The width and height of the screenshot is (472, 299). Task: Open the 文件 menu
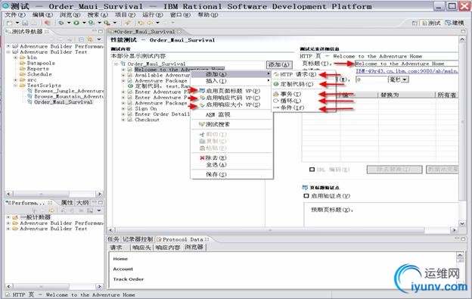(15, 14)
